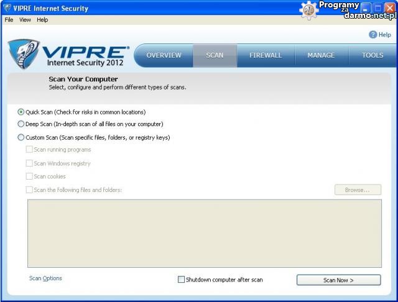398x302 pixels.
Task: Switch to the Tools tab
Action: [x=373, y=55]
